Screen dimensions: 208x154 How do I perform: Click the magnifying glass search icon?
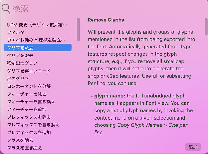tap(6, 9)
